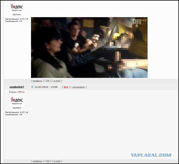Click the red 911 report link
Image resolution: width=179 pixels, height=164 pixels.
pos(66,87)
